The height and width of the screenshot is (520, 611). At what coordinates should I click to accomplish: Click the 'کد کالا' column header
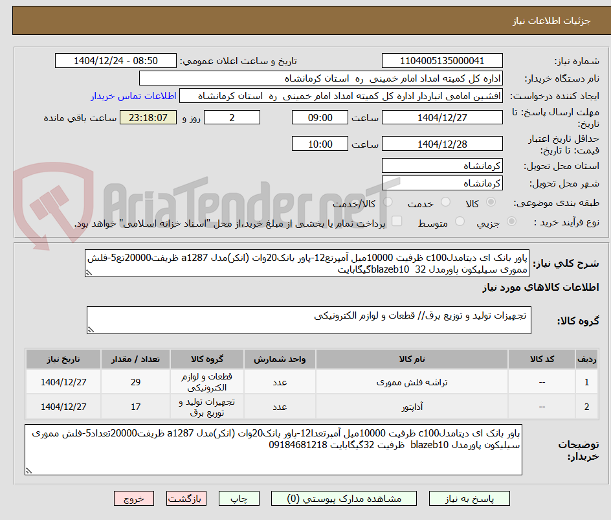click(x=542, y=359)
